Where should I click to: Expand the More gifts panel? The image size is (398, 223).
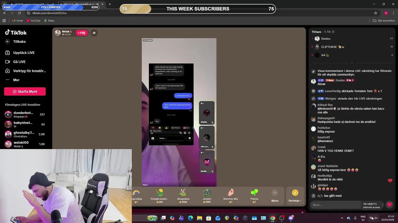pyautogui.click(x=275, y=196)
